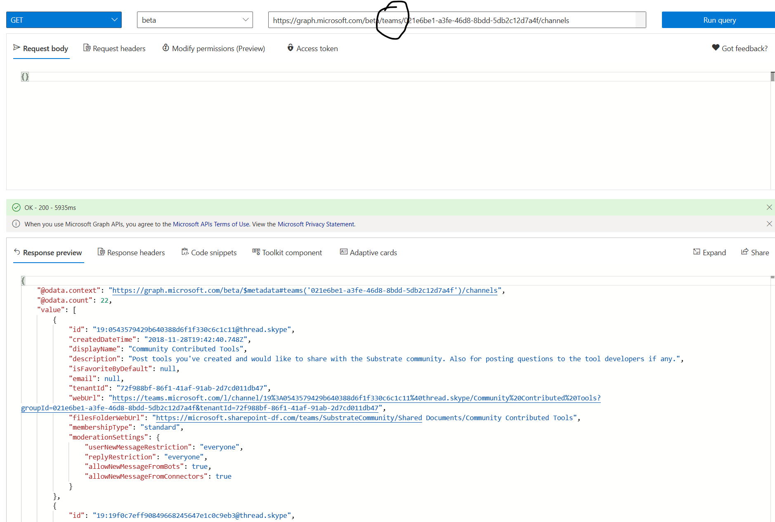Open the webUrl teams.microsoft.com link

357,398
